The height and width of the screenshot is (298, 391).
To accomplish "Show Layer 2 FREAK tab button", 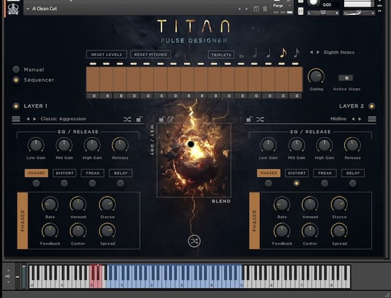I will 325,173.
